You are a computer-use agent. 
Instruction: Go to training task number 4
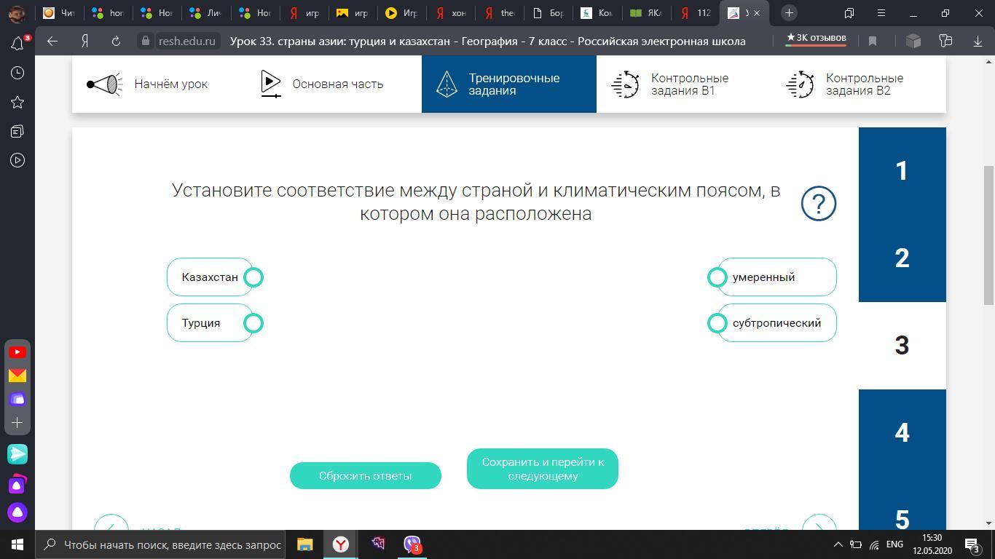(x=902, y=433)
